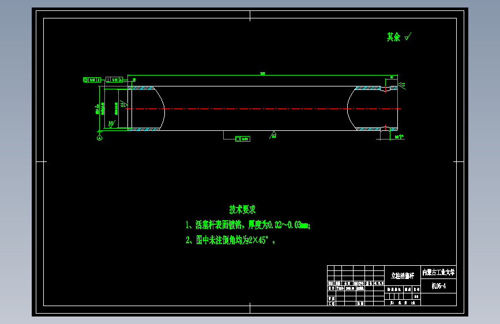Click the red centerline of the rod
The height and width of the screenshot is (324, 500).
pyautogui.click(x=263, y=109)
